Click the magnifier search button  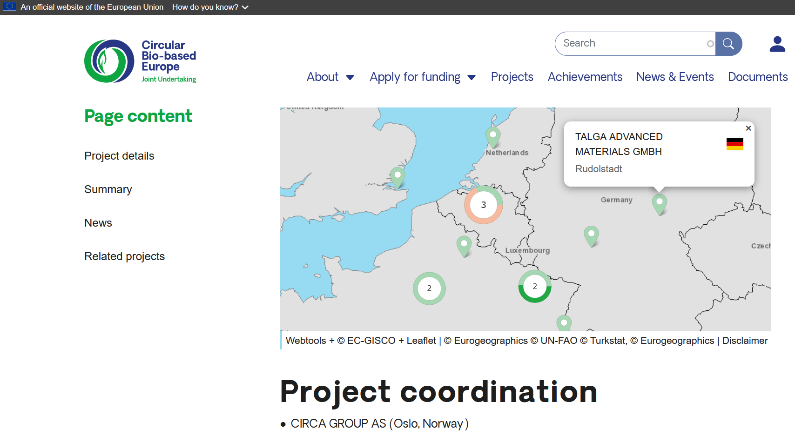728,44
